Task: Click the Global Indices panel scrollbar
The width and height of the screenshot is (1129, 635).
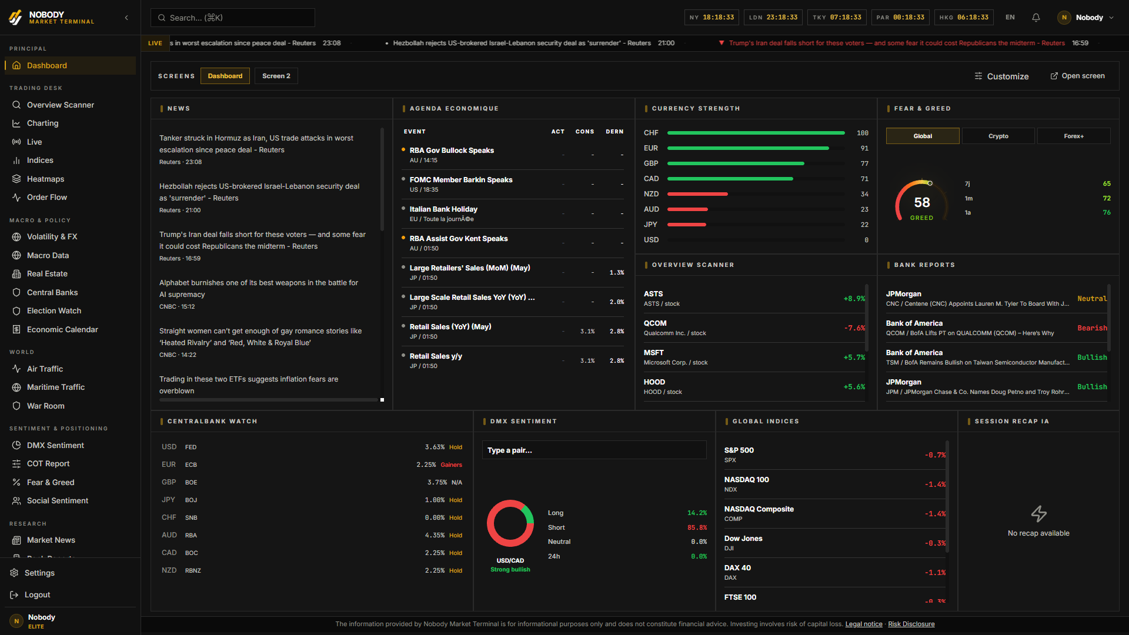Action: (947, 497)
